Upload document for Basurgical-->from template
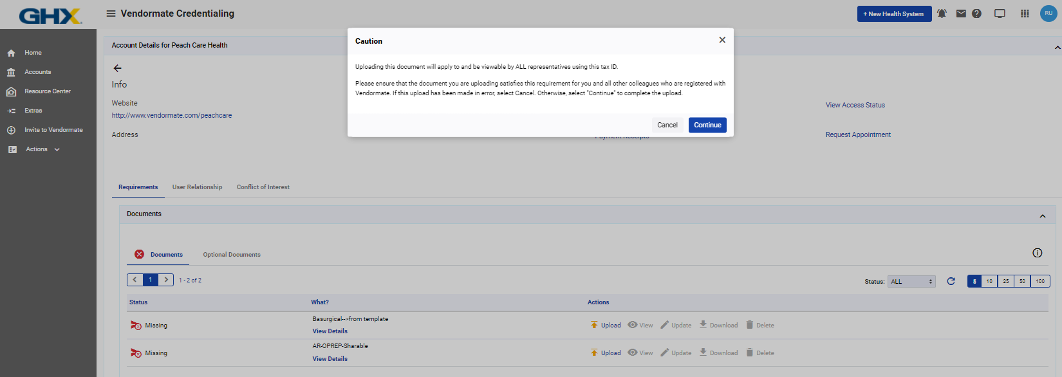 (x=606, y=326)
